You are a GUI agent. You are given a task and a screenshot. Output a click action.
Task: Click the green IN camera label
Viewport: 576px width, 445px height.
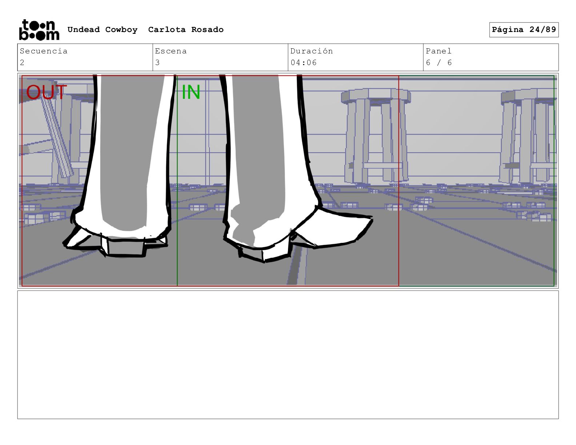(191, 92)
